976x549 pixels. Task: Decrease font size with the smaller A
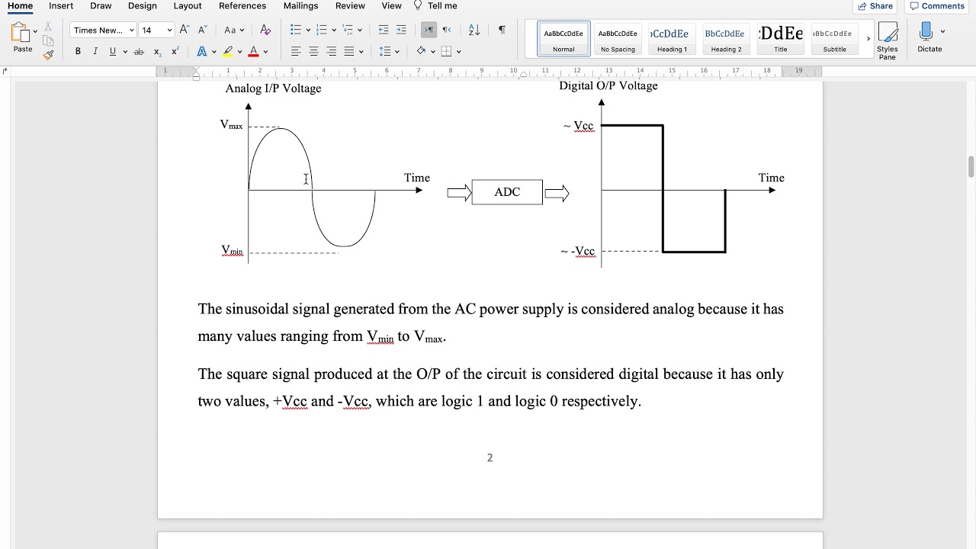point(202,30)
